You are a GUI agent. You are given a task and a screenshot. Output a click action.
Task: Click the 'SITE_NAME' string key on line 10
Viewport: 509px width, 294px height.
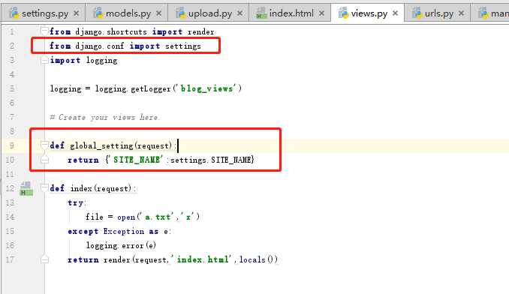(x=137, y=160)
